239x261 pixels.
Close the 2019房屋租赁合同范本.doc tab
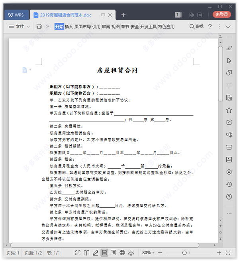pos(110,15)
